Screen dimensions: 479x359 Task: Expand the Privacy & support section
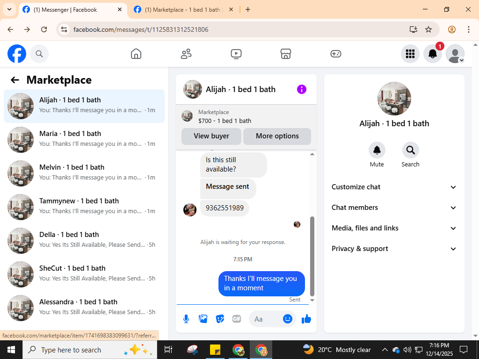click(394, 249)
